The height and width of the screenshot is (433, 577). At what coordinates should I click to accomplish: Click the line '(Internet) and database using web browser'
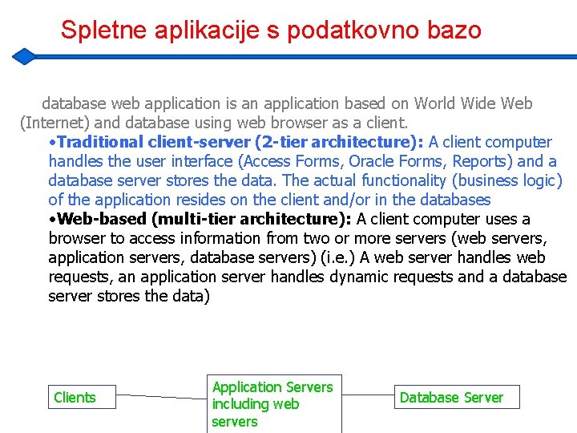[x=173, y=123]
